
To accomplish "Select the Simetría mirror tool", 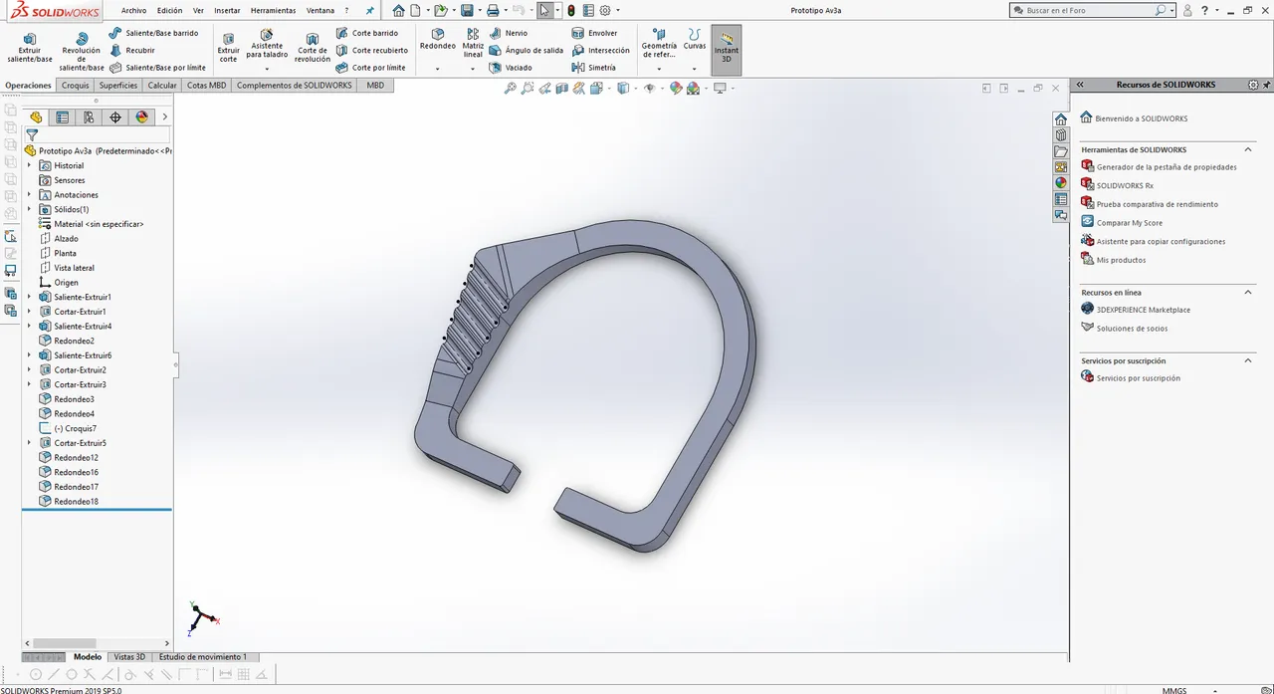I will coord(594,68).
